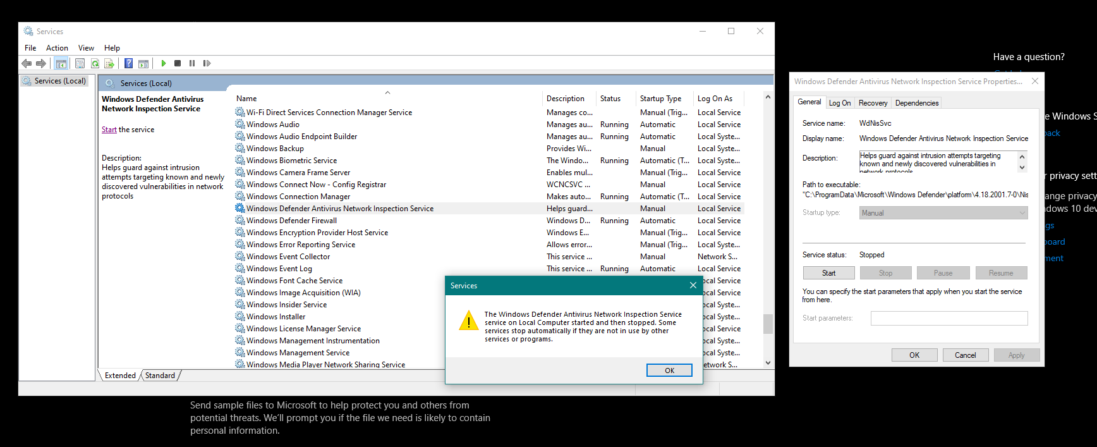Select the Windows Encryption Provider Host Service row

(488, 232)
